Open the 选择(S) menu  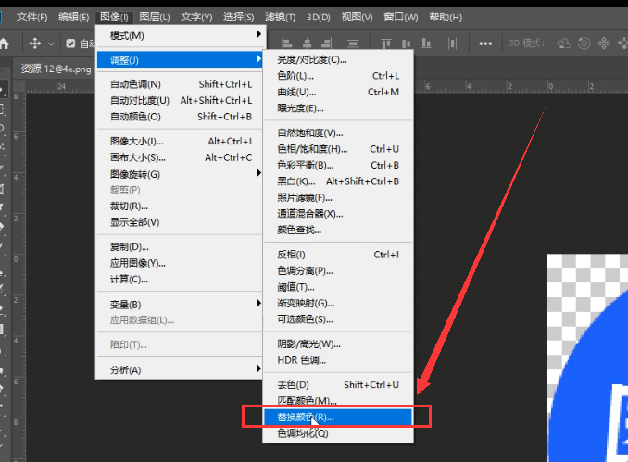click(x=238, y=18)
